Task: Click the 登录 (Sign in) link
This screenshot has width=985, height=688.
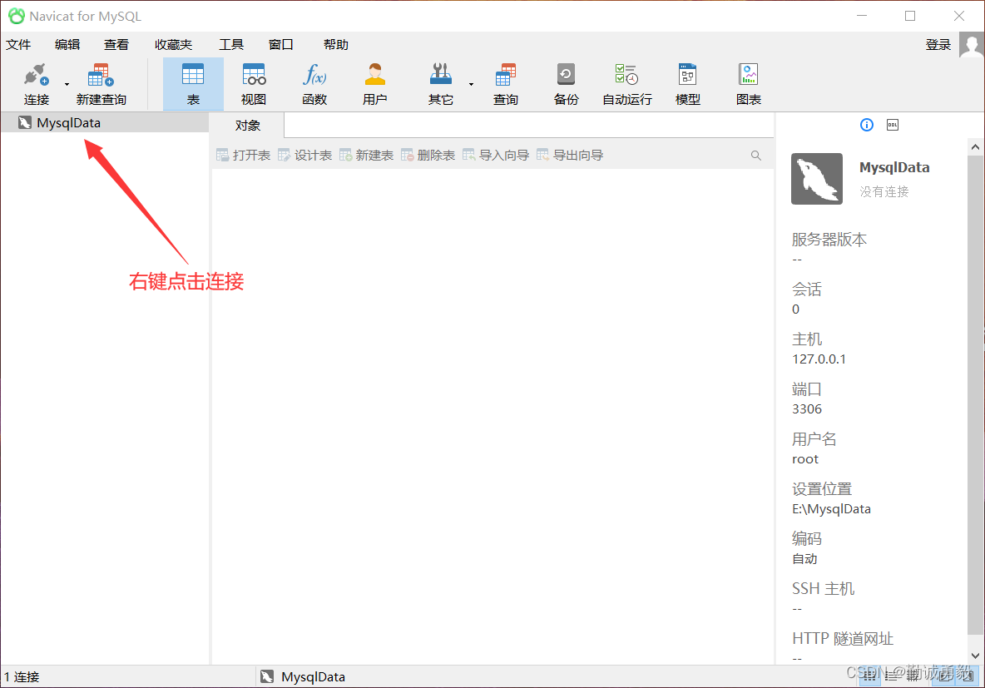Action: click(x=938, y=45)
